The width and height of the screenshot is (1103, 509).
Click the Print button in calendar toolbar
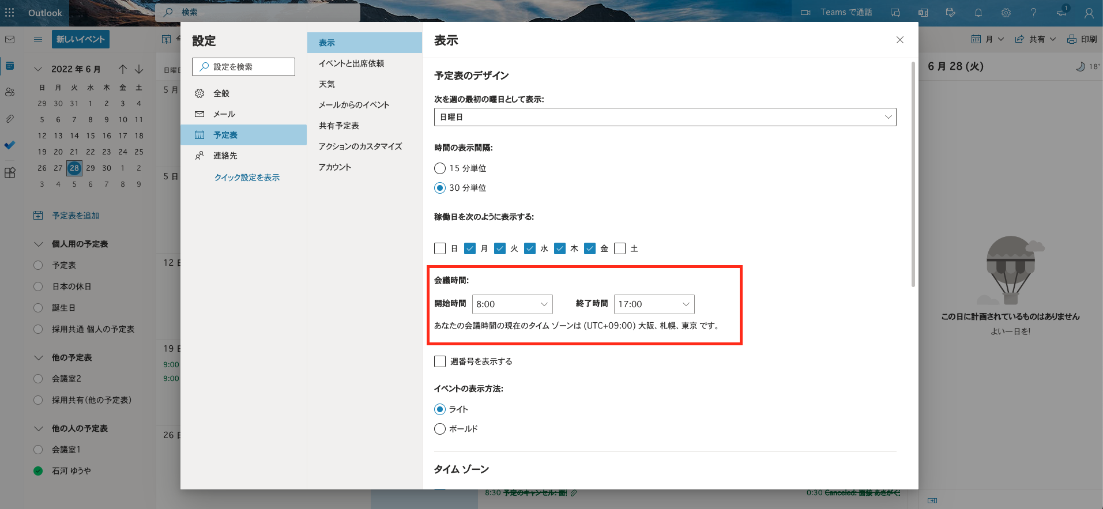pos(1082,39)
